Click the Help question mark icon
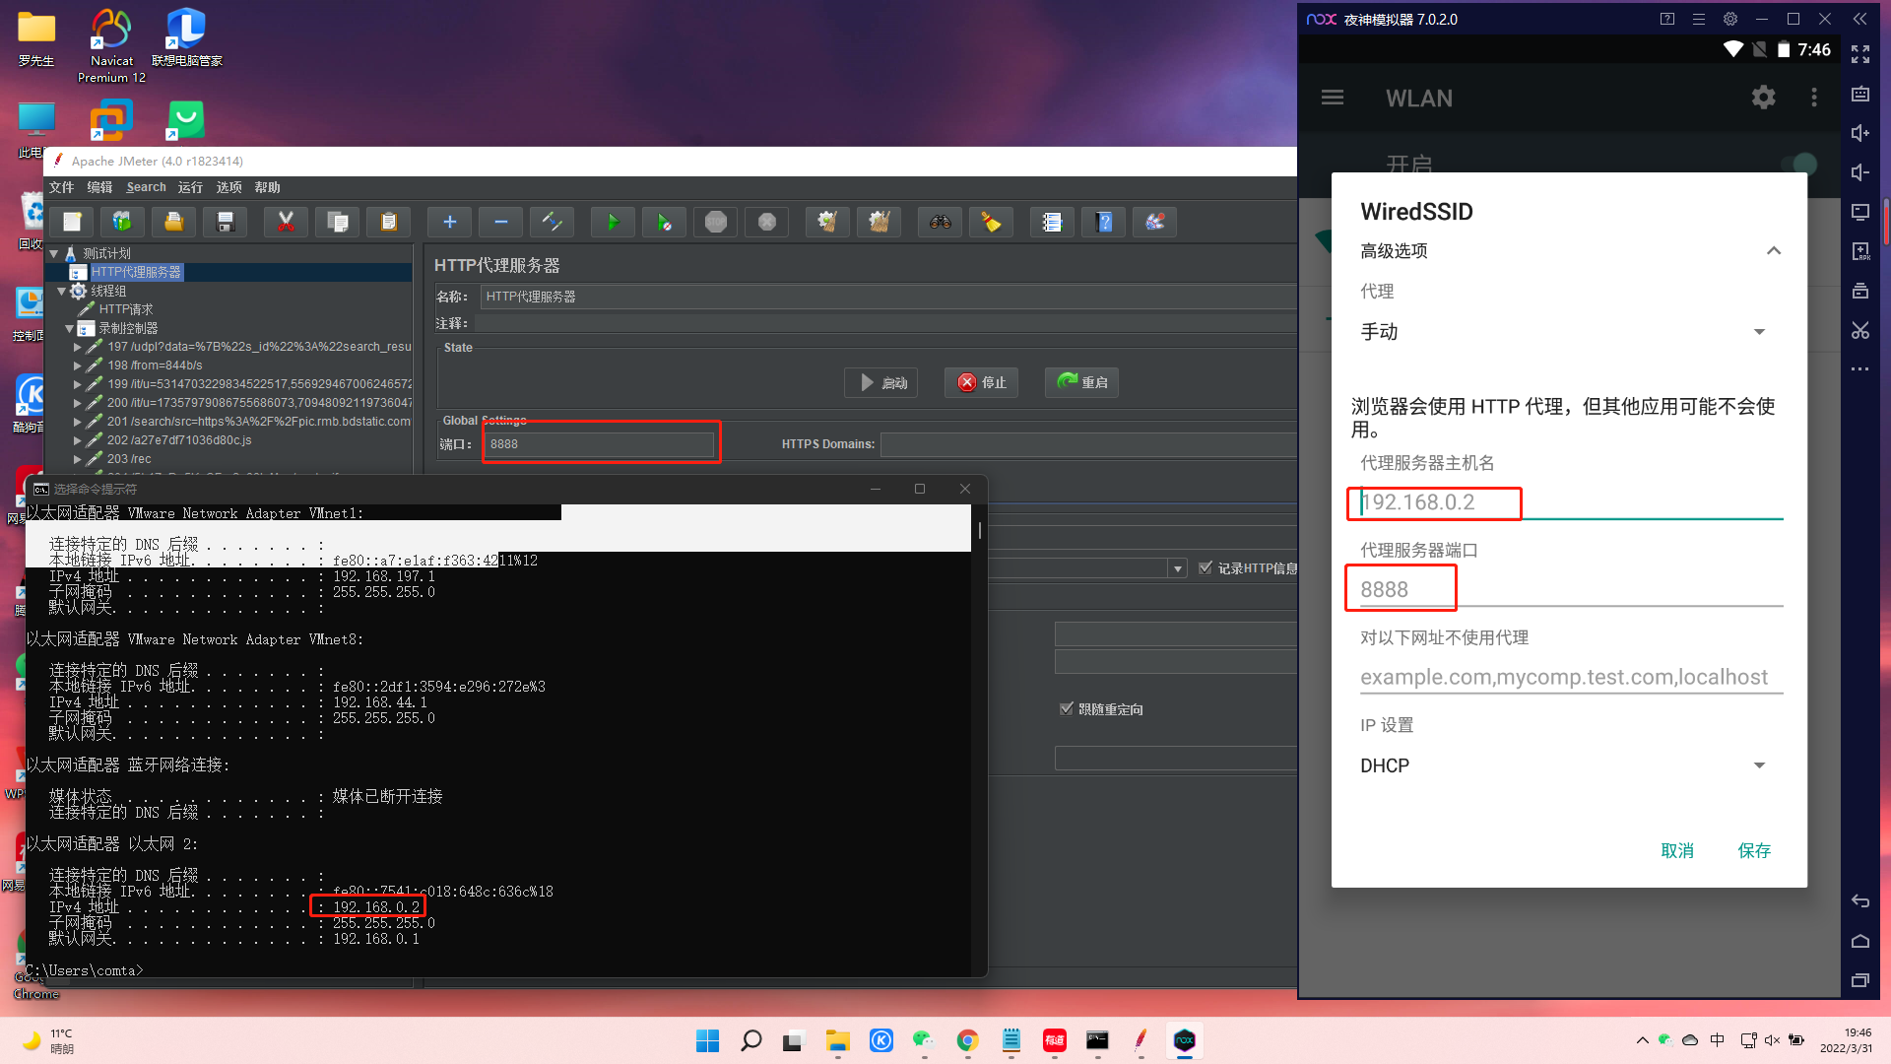This screenshot has width=1891, height=1064. [x=1104, y=222]
